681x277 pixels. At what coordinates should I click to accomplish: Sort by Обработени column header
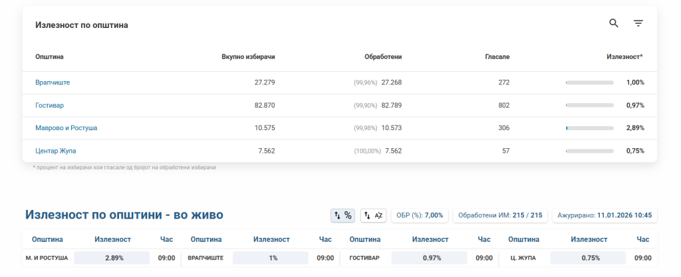tap(383, 57)
